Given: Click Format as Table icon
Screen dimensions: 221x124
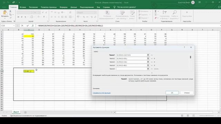Looking at the screenshot, I should click(x=122, y=13).
